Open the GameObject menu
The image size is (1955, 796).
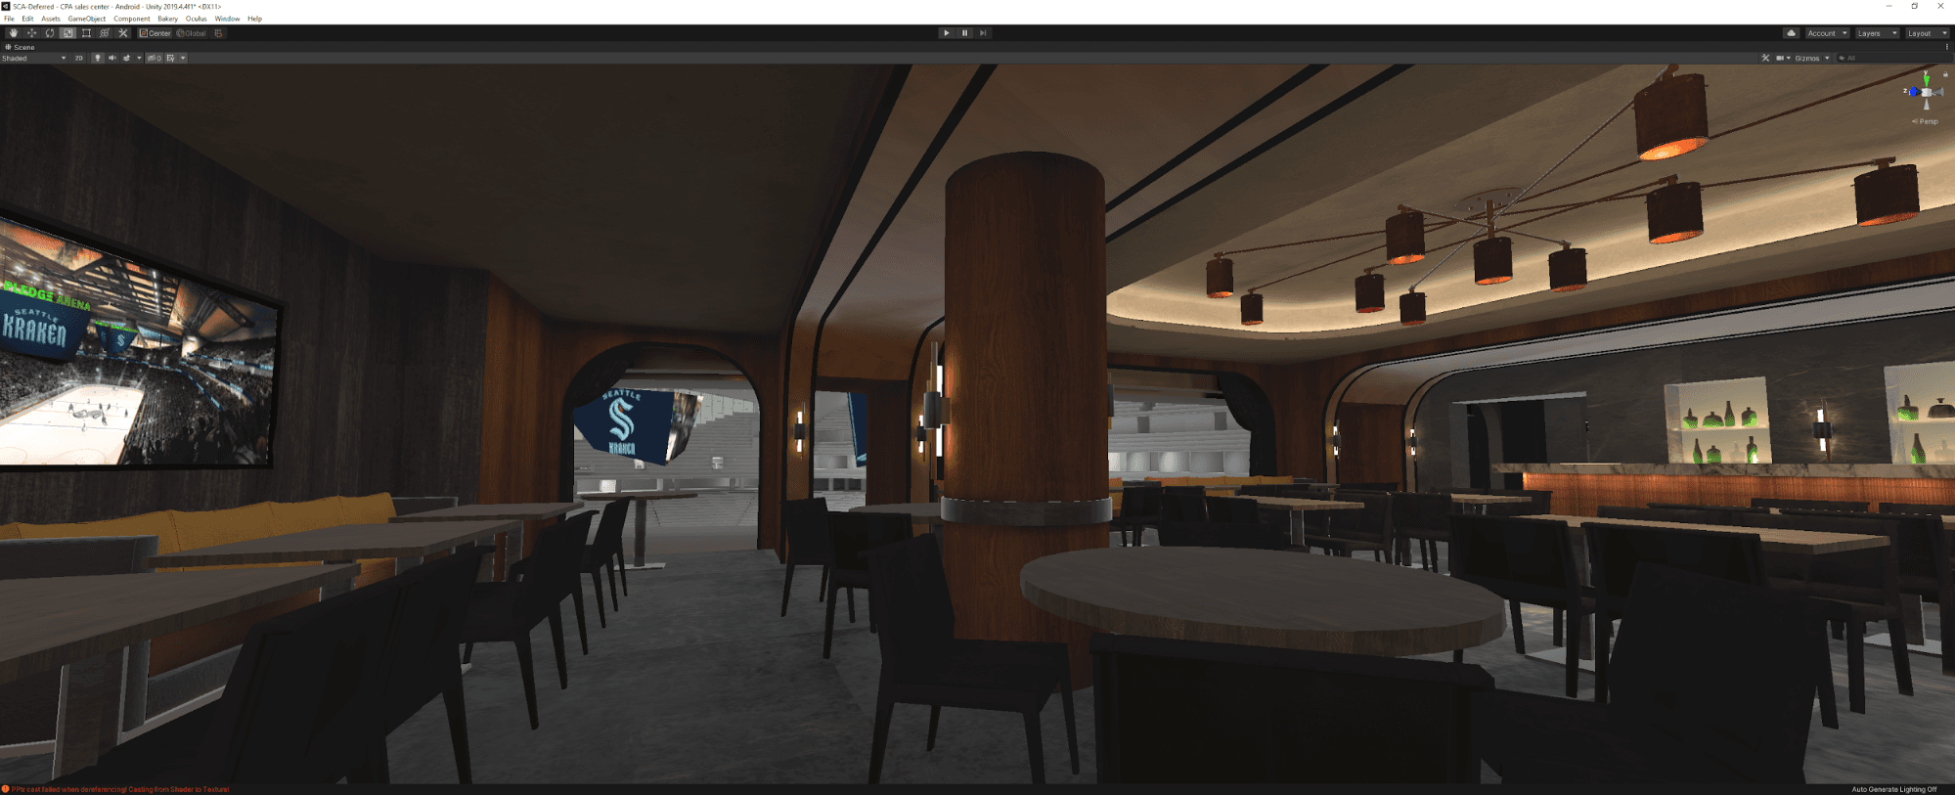pos(86,19)
